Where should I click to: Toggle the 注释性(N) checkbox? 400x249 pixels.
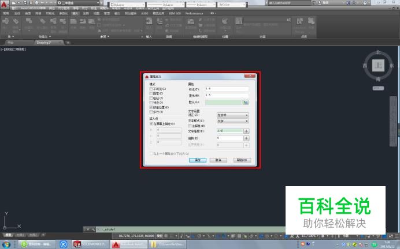click(190, 126)
